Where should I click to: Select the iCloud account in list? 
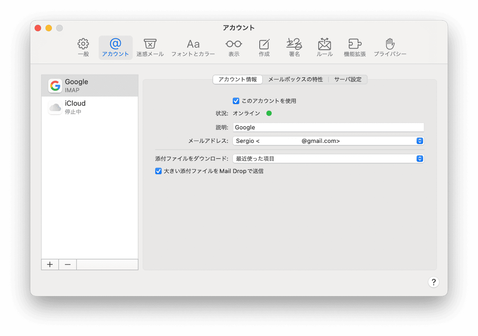90,107
